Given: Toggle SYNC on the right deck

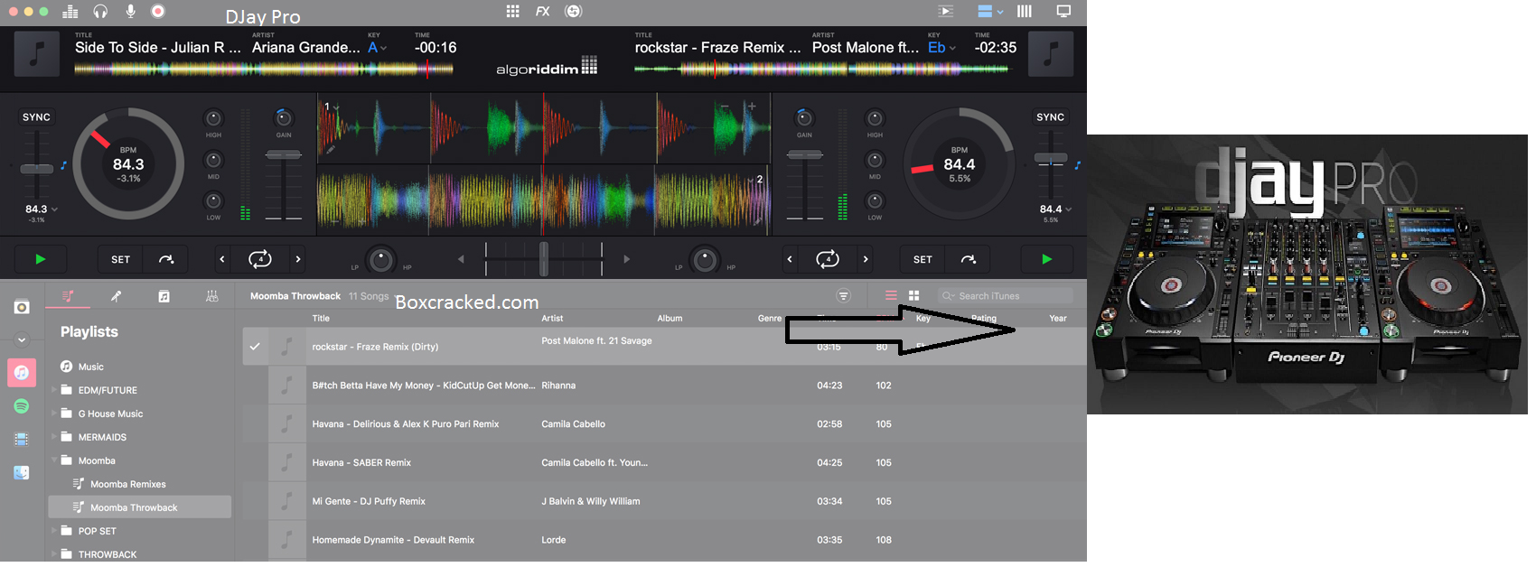Looking at the screenshot, I should (1050, 117).
